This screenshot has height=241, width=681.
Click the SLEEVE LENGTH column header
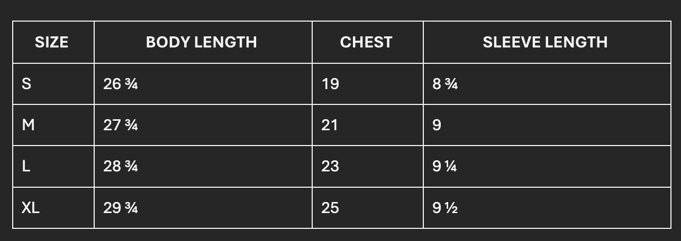tap(545, 42)
